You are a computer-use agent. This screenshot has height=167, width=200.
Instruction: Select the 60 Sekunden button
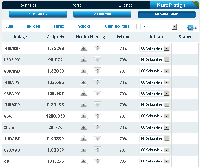(x=167, y=14)
